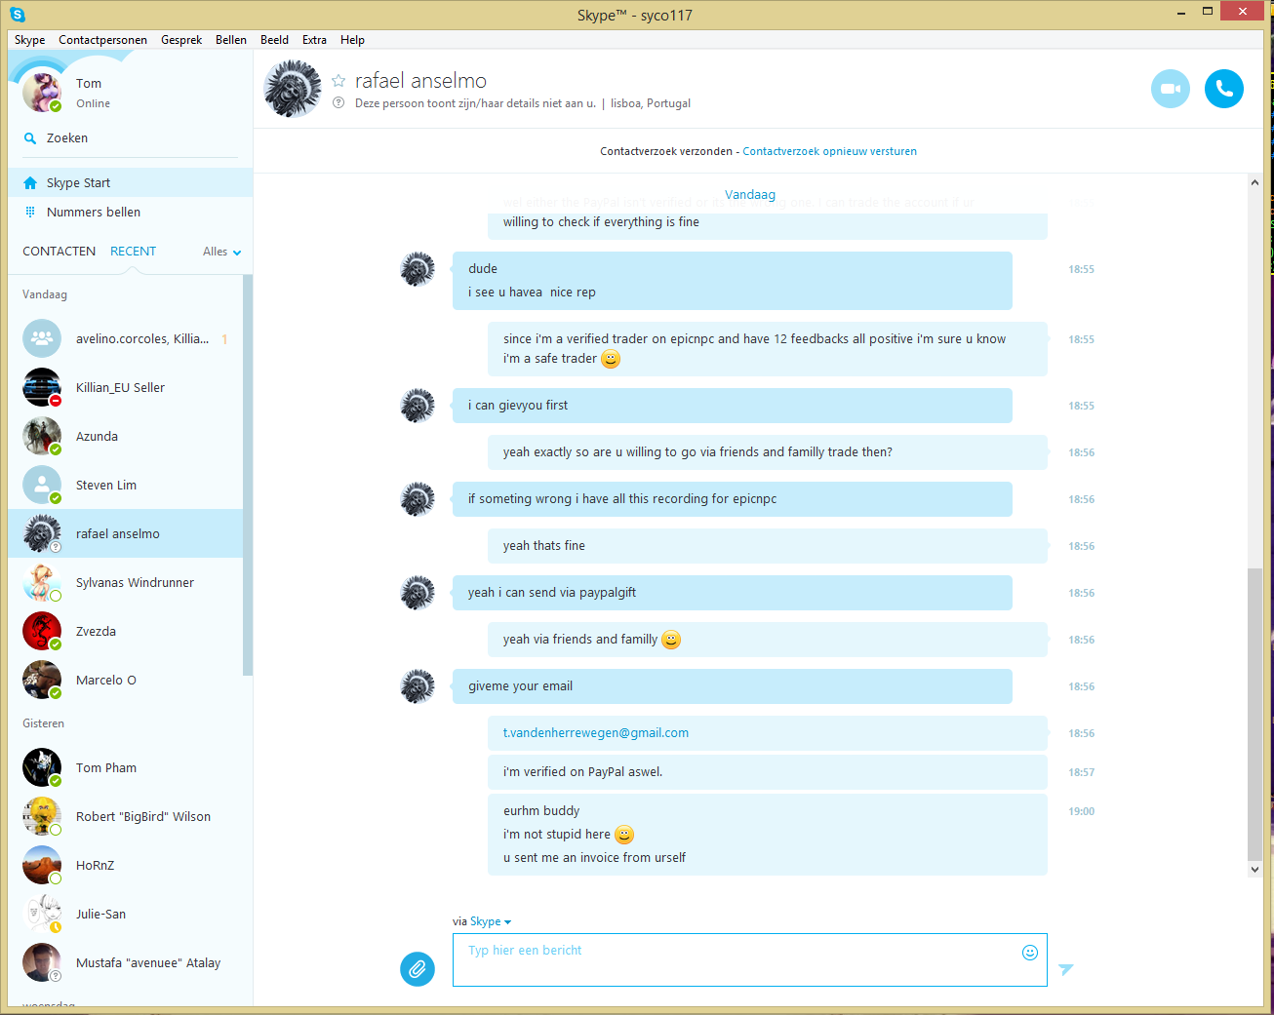Toggle the favorite star beside rafael anselmo
The width and height of the screenshot is (1274, 1015).
(338, 81)
